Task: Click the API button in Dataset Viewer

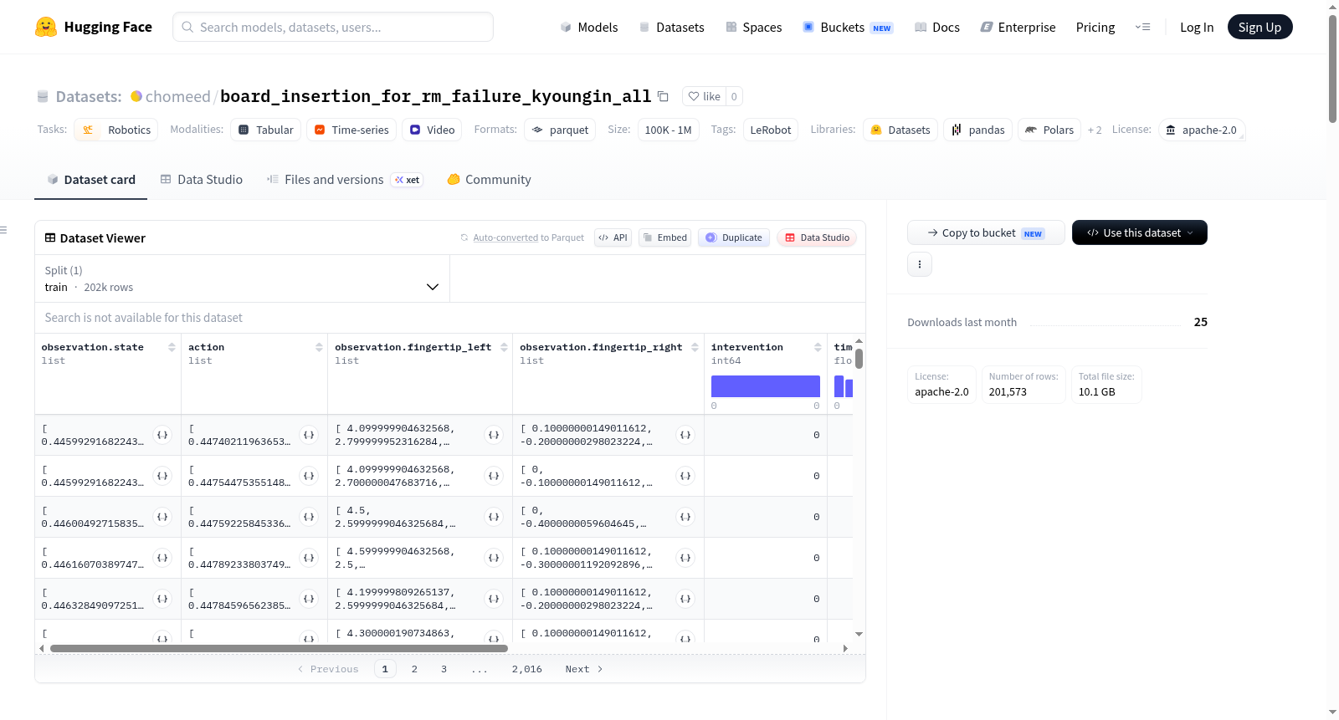Action: (613, 237)
